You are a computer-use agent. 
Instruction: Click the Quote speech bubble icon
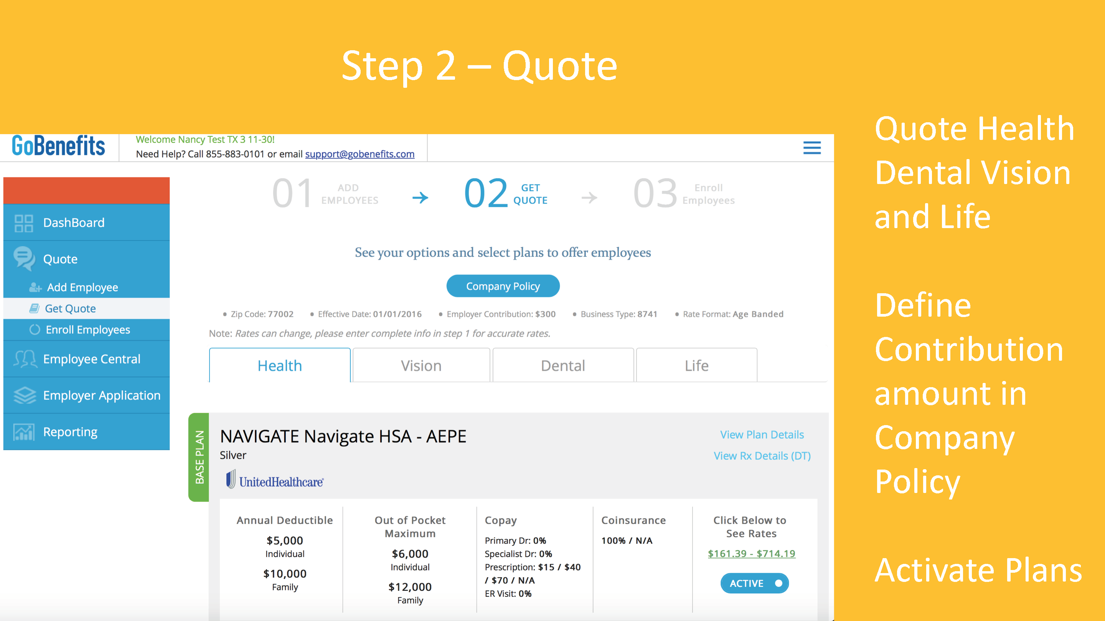pos(23,258)
